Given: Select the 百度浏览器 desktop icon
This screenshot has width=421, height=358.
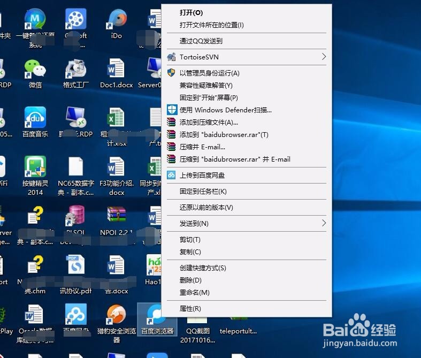Looking at the screenshot, I should point(157,319).
